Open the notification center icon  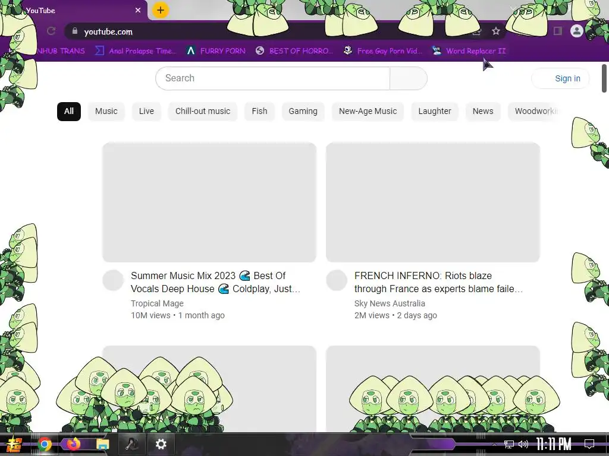coord(589,444)
